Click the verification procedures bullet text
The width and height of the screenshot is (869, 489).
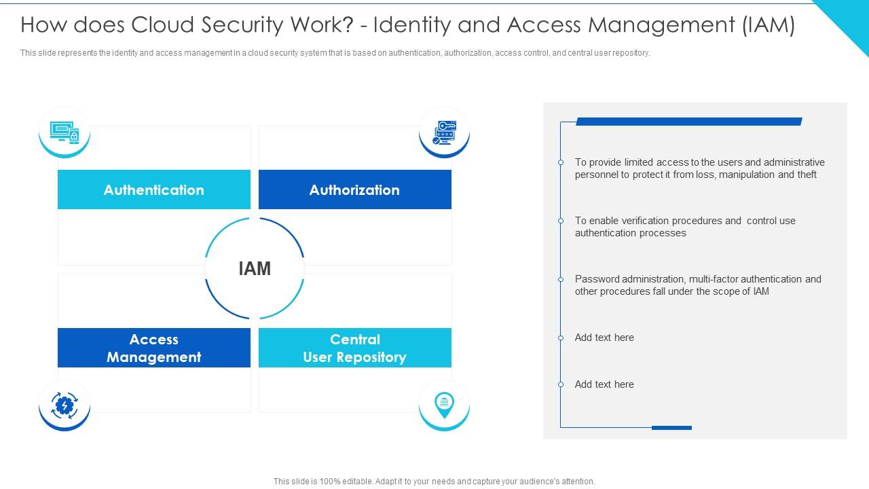pos(684,227)
